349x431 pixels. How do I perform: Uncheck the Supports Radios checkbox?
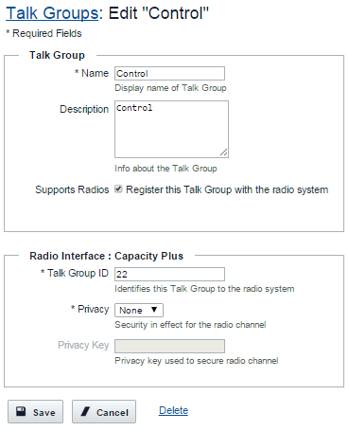pyautogui.click(x=118, y=189)
